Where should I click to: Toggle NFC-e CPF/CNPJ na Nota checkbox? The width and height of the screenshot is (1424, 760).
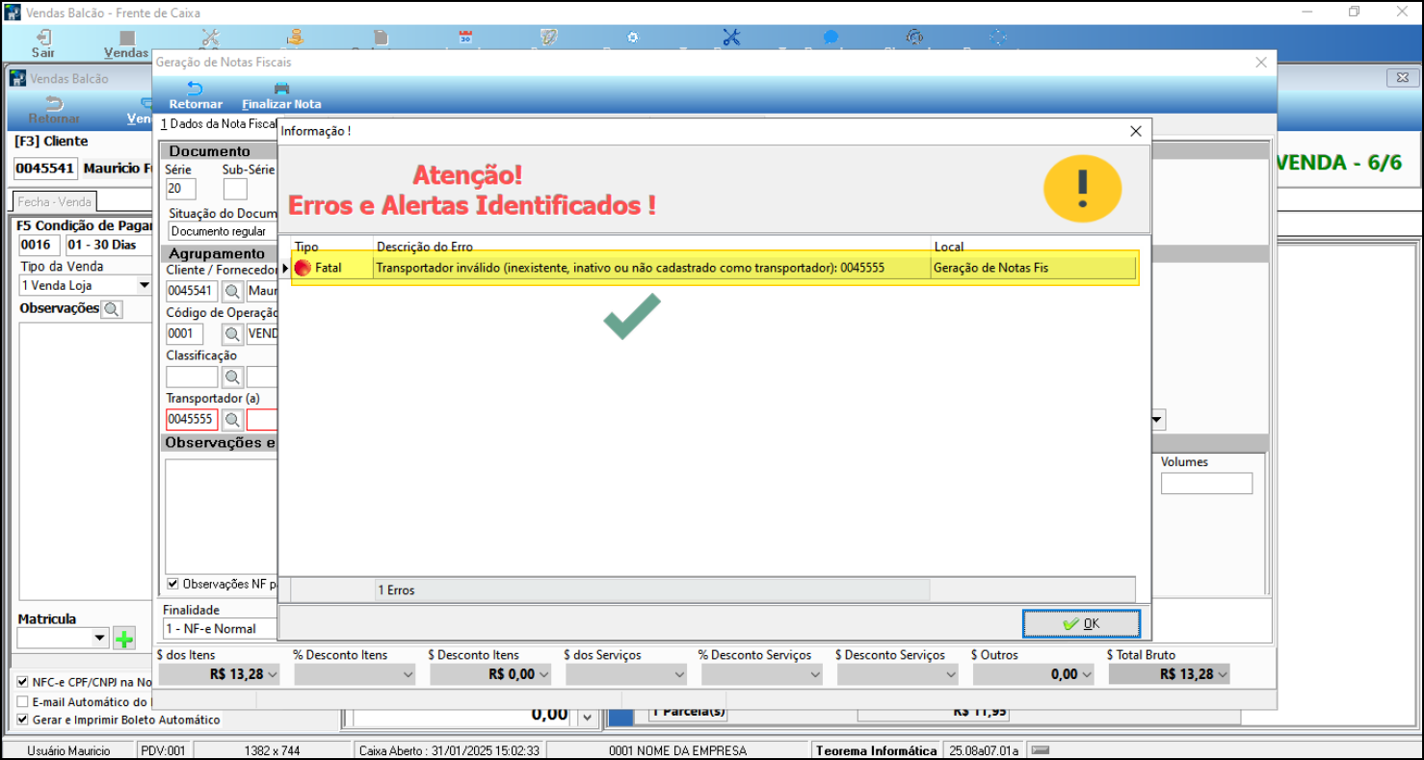coord(23,682)
